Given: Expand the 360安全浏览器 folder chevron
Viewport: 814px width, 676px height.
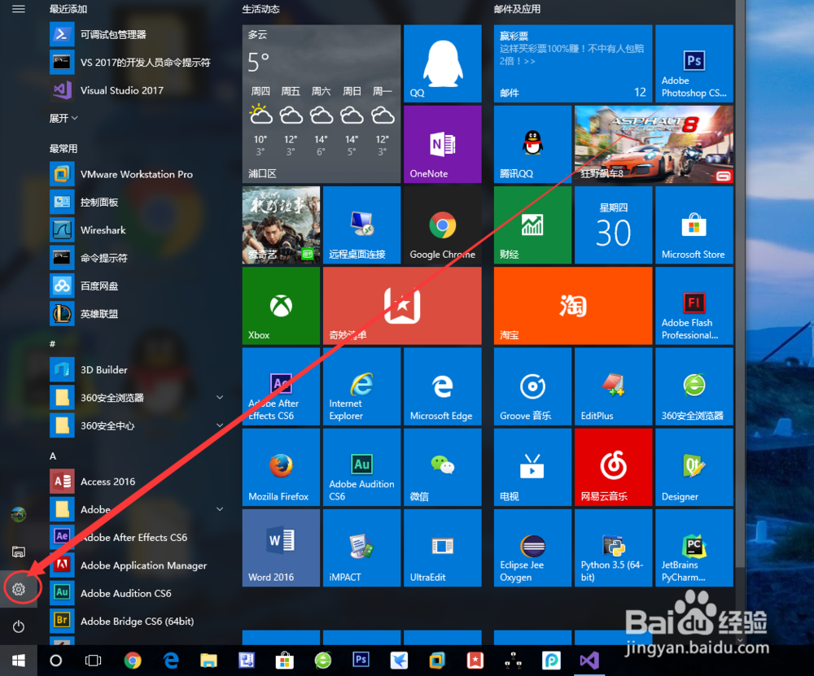Looking at the screenshot, I should tap(220, 398).
